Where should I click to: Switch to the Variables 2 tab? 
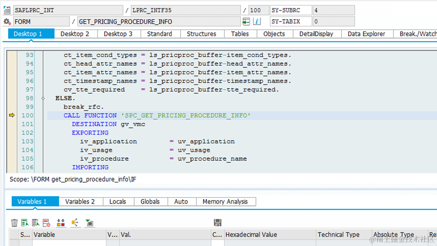80,202
